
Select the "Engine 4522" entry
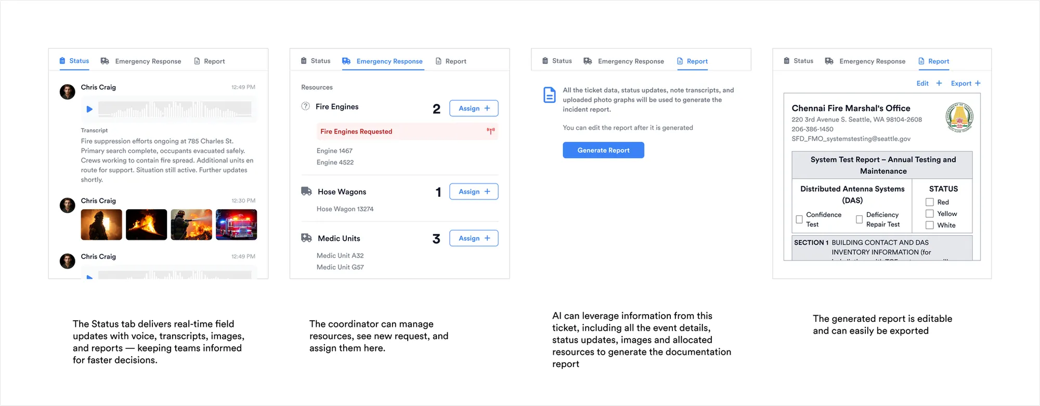335,162
